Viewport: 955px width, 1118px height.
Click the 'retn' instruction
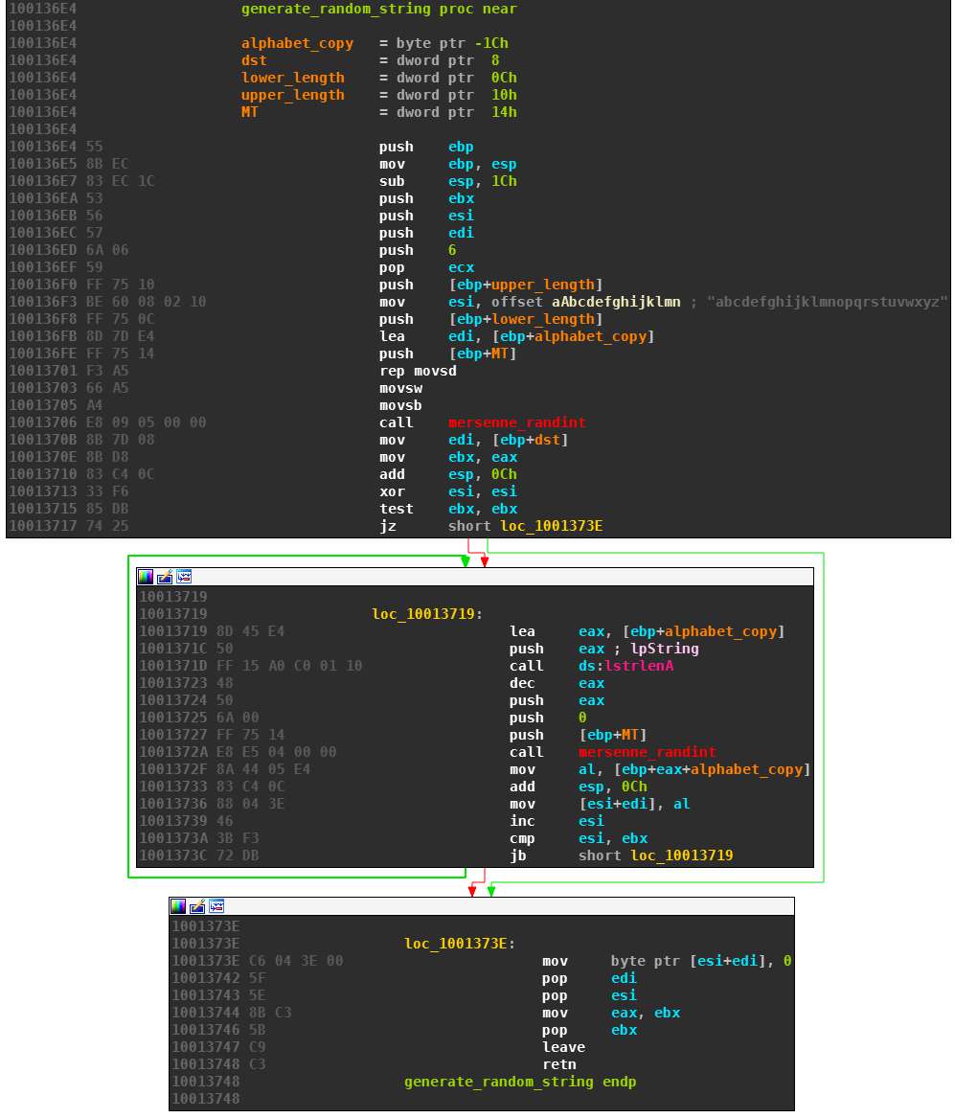(x=559, y=1064)
